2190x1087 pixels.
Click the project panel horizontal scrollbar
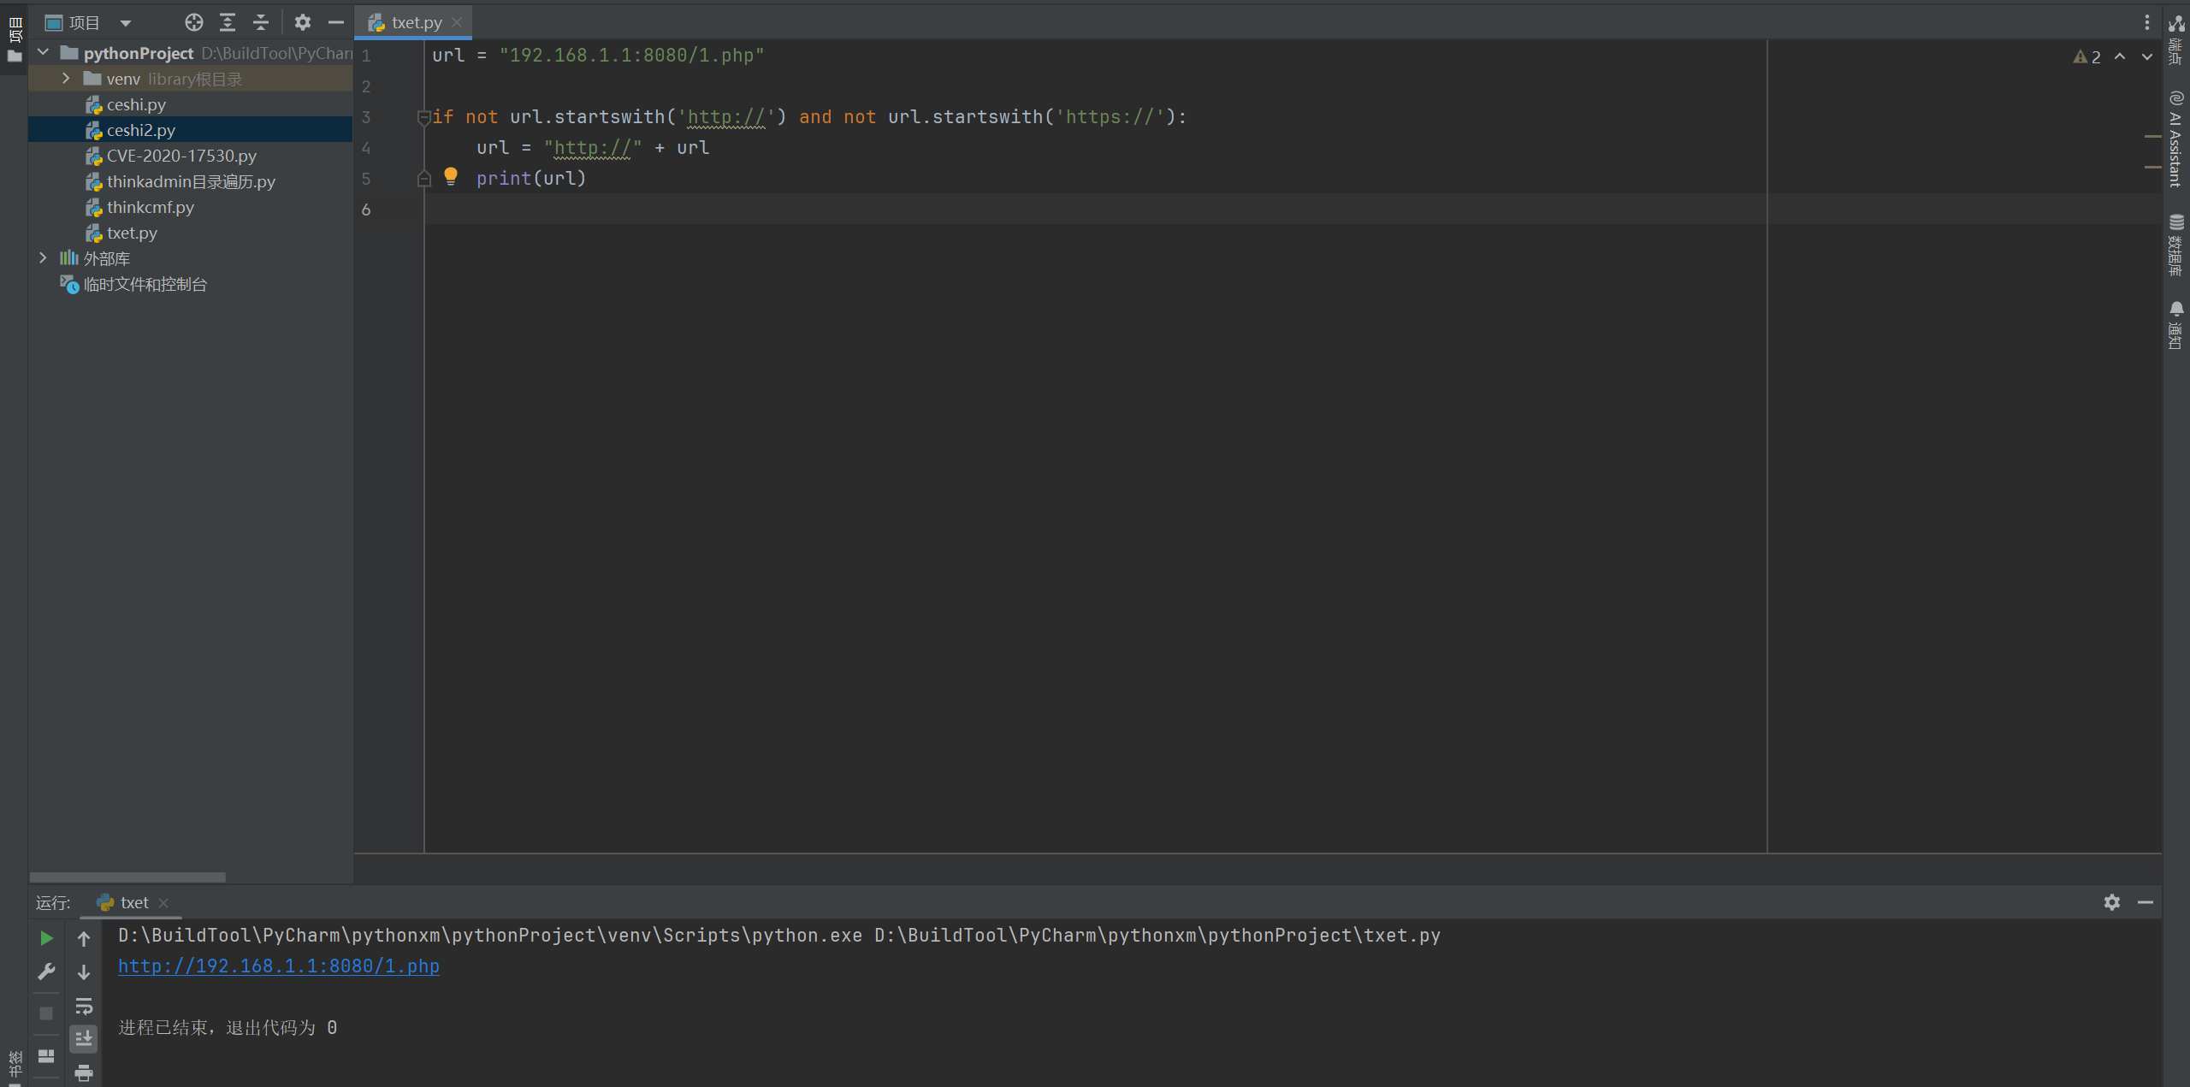point(127,877)
